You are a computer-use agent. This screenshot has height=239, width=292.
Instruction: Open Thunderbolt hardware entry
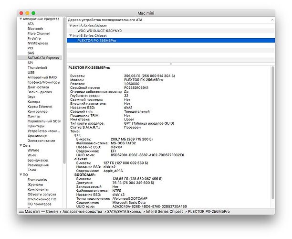(37, 67)
